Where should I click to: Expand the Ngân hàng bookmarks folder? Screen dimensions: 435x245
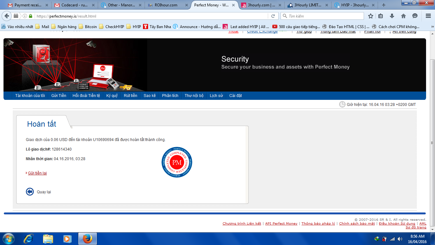pyautogui.click(x=64, y=26)
